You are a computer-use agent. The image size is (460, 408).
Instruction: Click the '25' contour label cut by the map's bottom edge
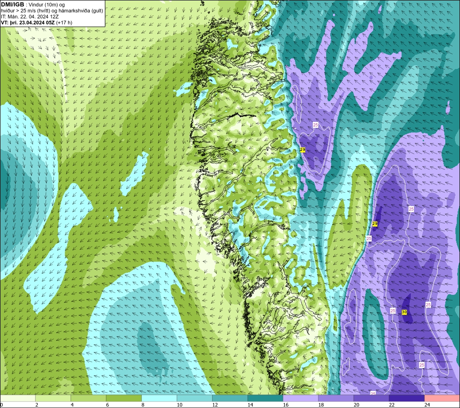[x=373, y=393]
